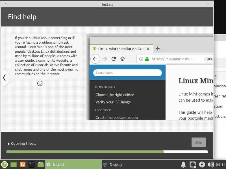
Task: Click the Skip button
Action: pyautogui.click(x=199, y=142)
